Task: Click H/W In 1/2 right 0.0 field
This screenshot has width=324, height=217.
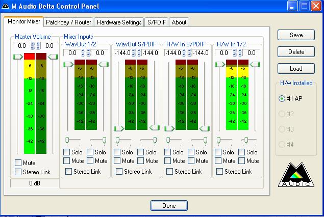Action: pyautogui.click(x=251, y=53)
